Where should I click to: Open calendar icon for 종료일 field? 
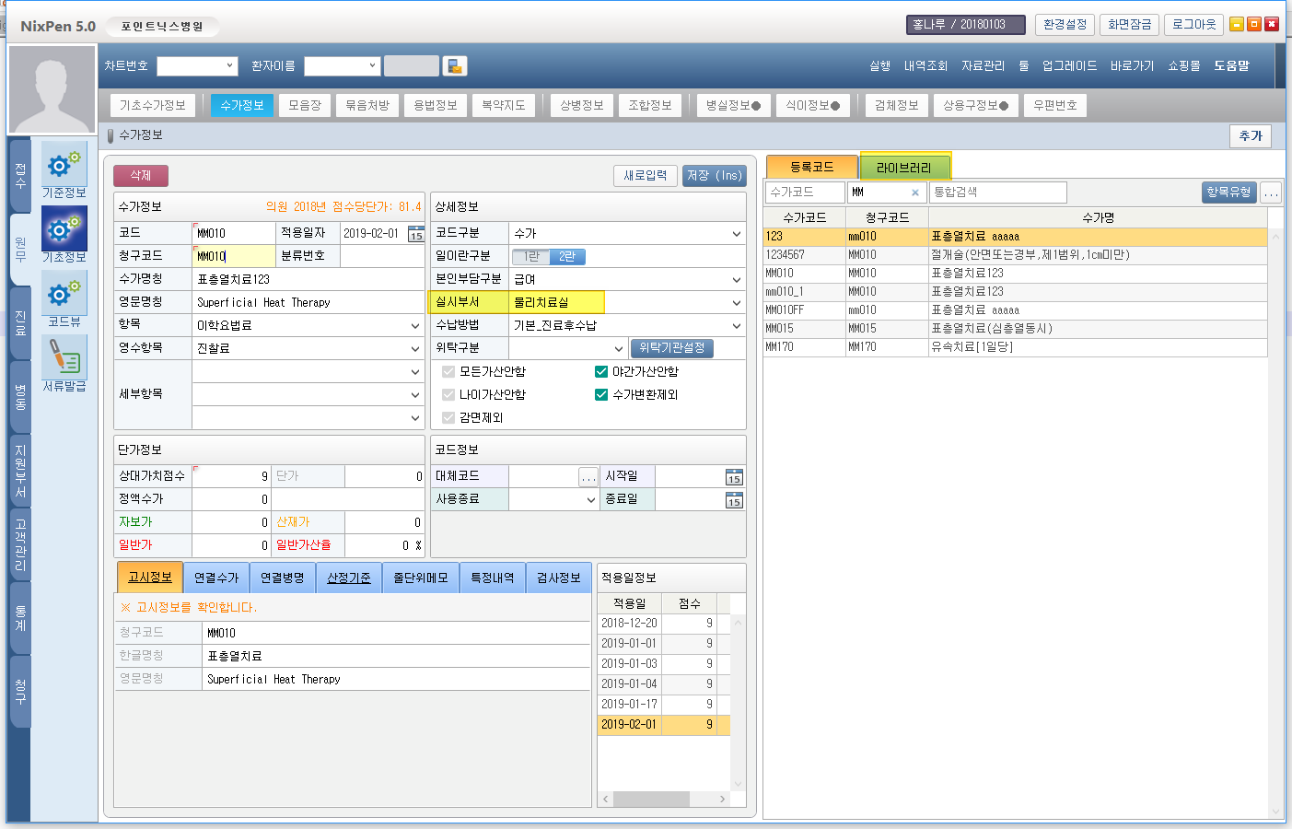click(734, 500)
